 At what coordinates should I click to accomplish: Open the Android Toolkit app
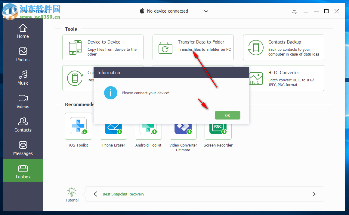[x=148, y=129]
